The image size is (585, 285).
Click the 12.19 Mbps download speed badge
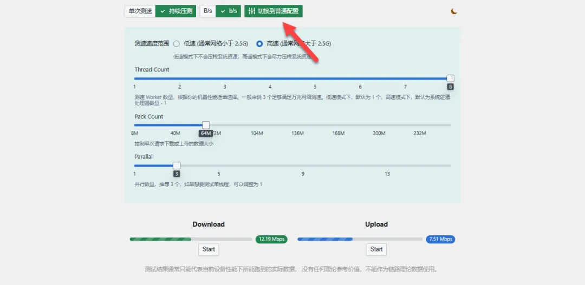tap(271, 239)
